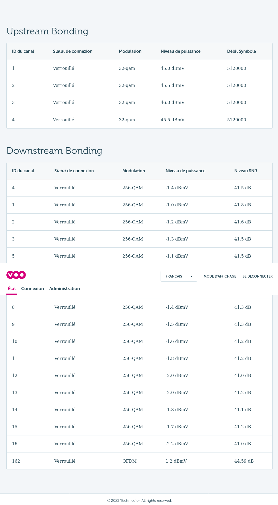278x505 pixels.
Task: Switch to the État tab
Action: [x=12, y=288]
